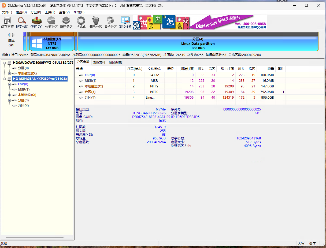
Task: Expand the 本地磁盘(D:) tree node
Action: click(10, 73)
